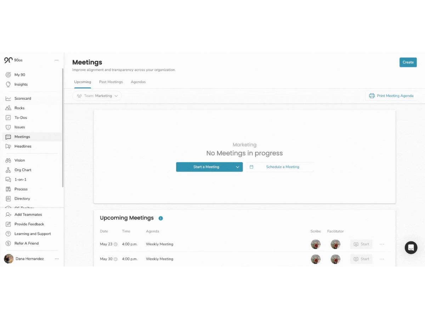The image size is (425, 319).
Task: Open Org Chart hierarchy icon
Action: (8, 170)
